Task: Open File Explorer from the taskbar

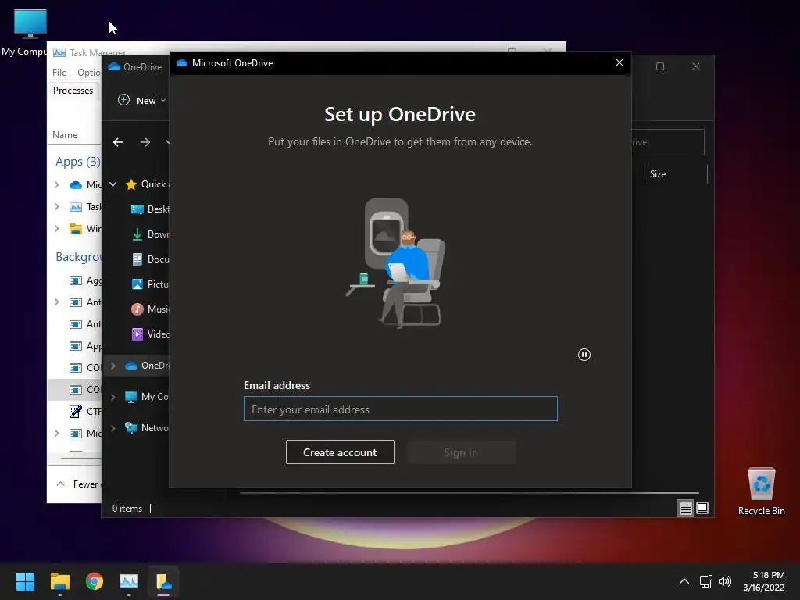Action: tap(59, 581)
